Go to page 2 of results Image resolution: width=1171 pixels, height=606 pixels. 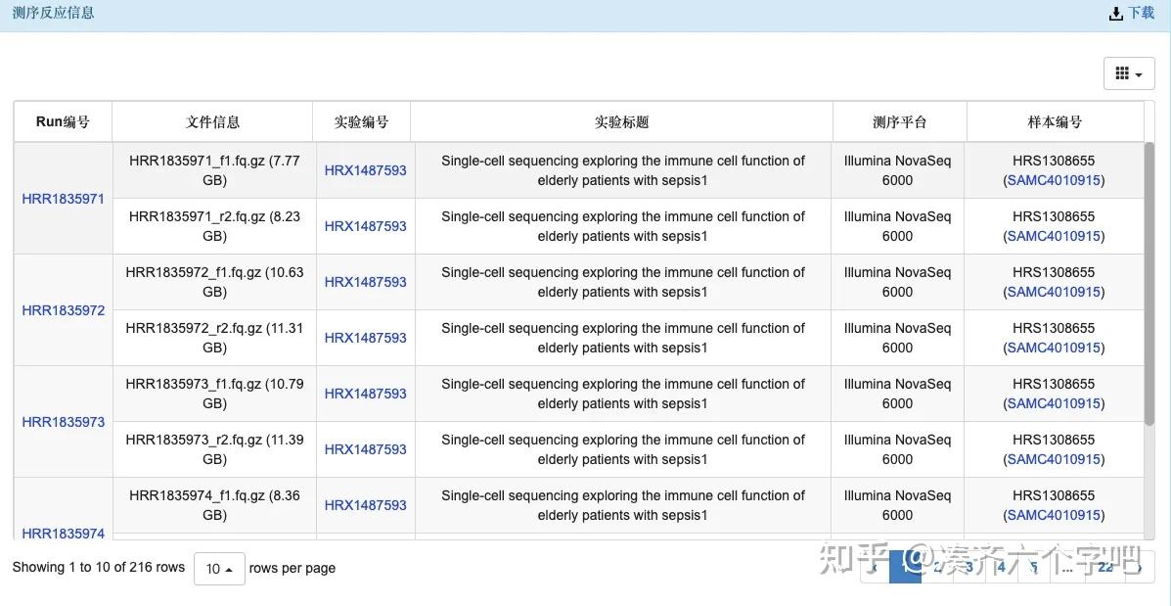[x=936, y=566]
